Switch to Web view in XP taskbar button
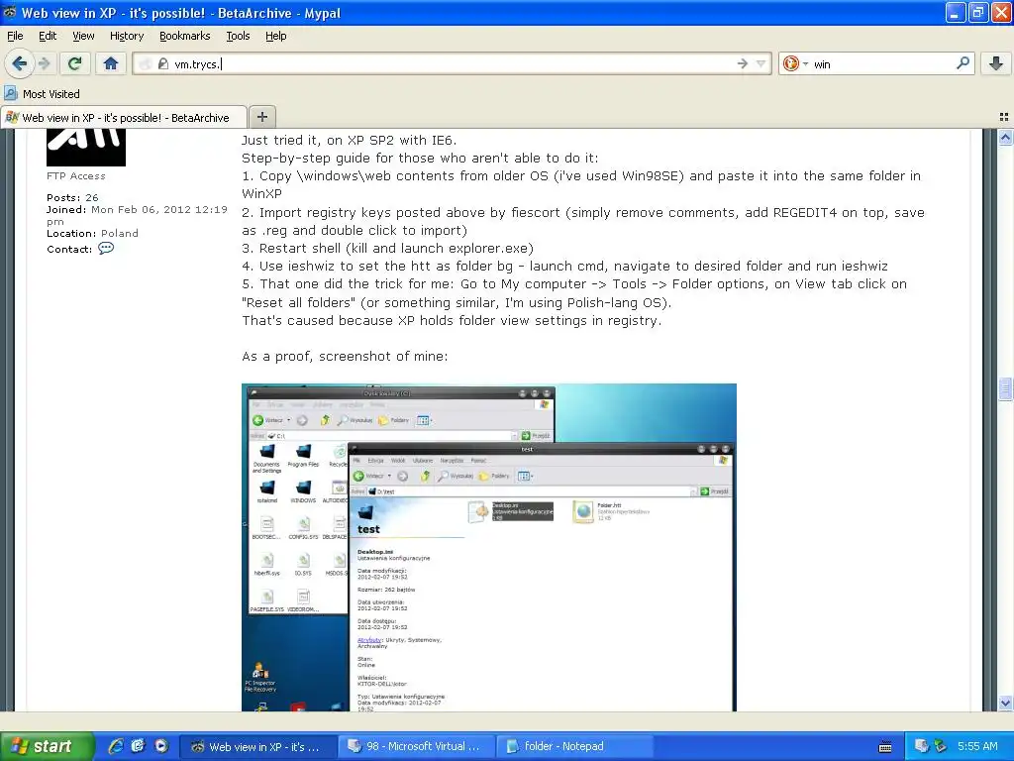The width and height of the screenshot is (1014, 761). click(257, 746)
